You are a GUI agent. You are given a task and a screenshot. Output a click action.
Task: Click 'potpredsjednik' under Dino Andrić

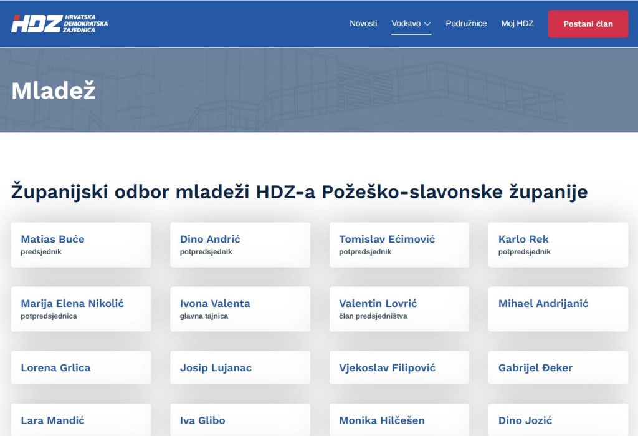206,252
